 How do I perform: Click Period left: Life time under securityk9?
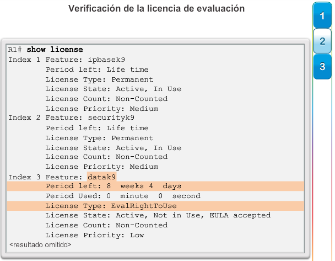(x=97, y=128)
